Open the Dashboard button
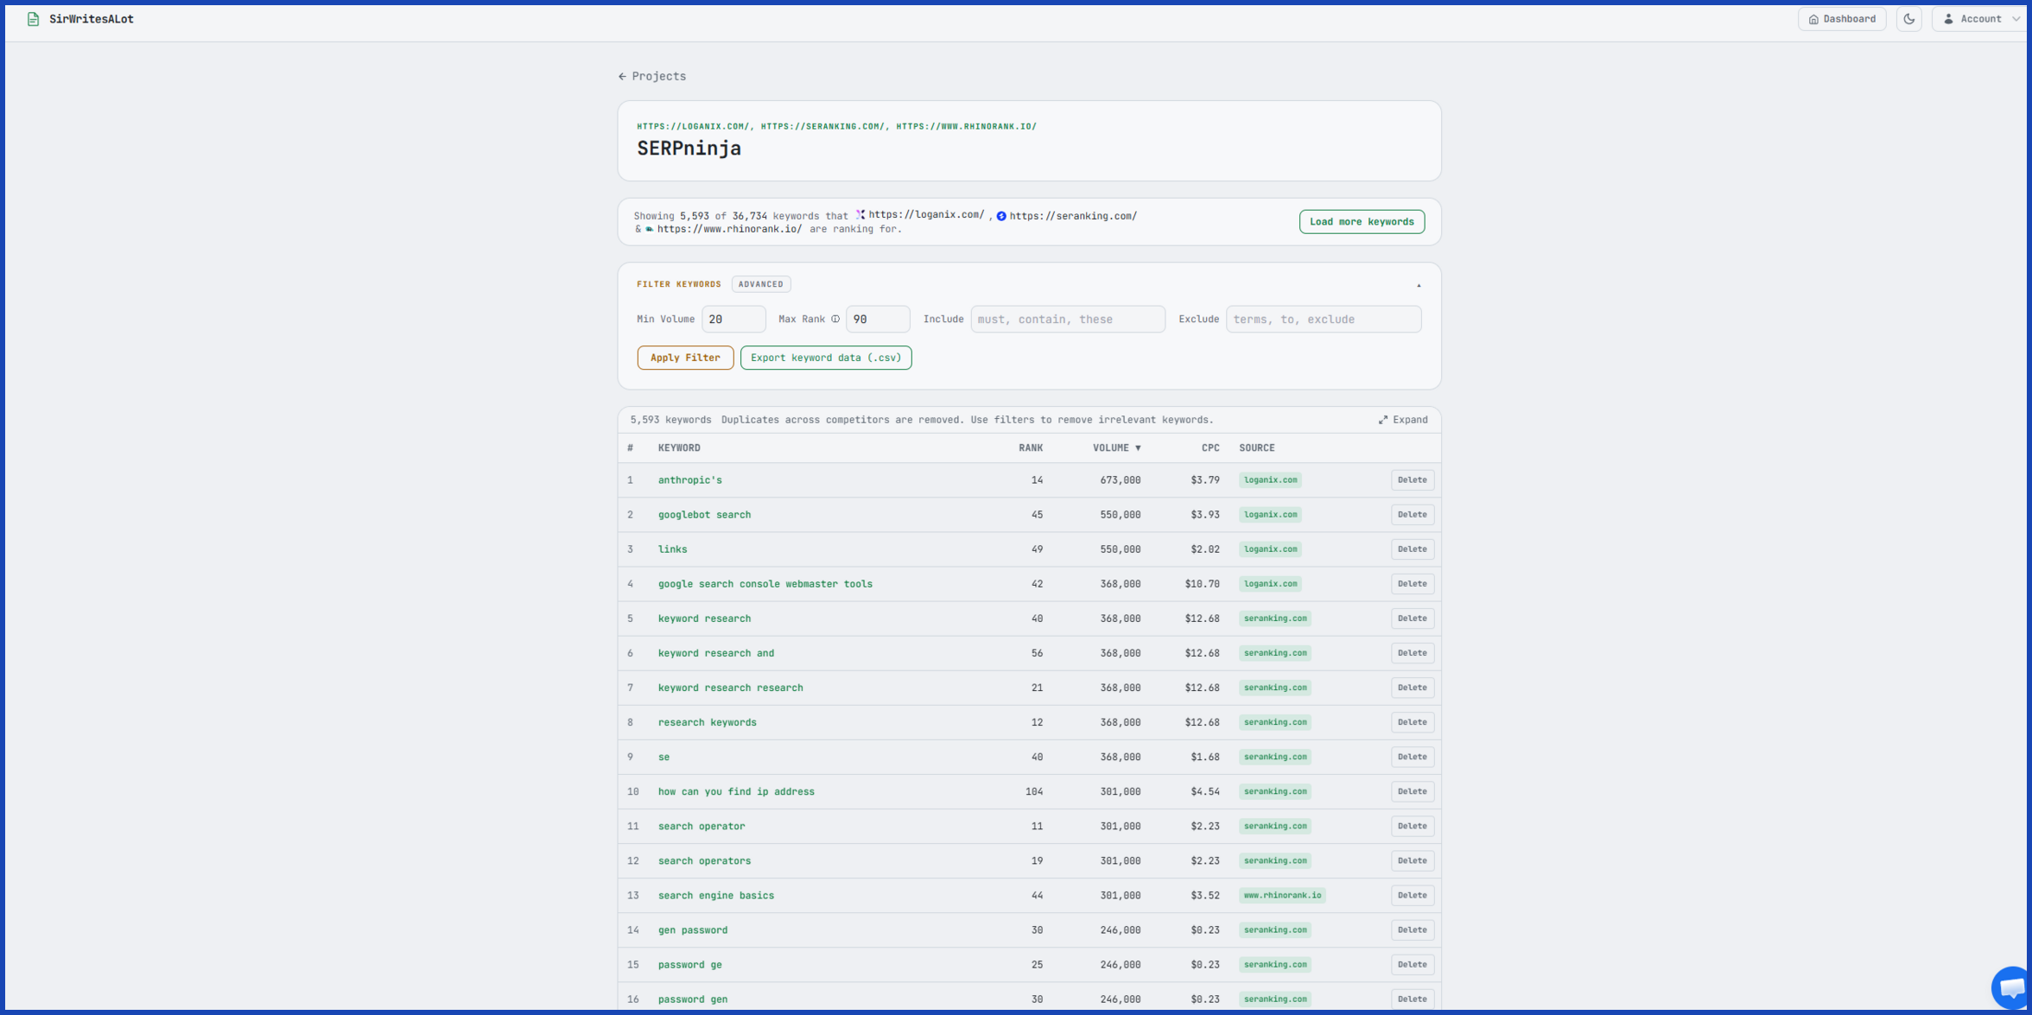The width and height of the screenshot is (2032, 1015). (1842, 19)
